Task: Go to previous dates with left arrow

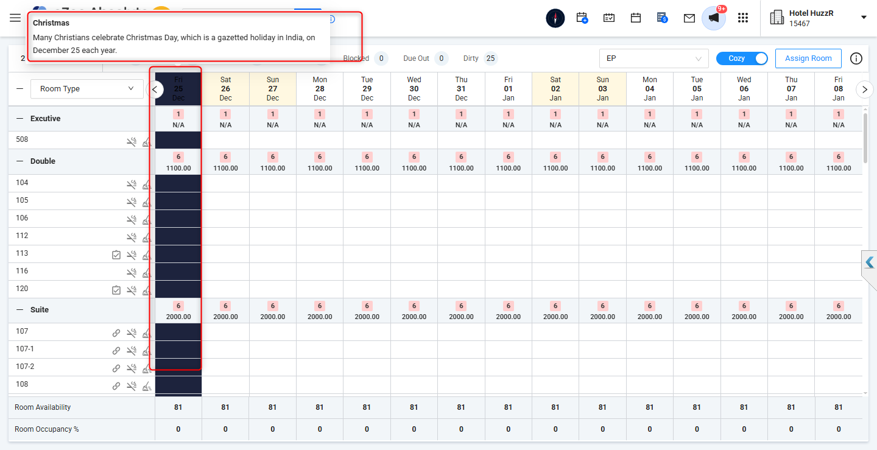Action: click(155, 90)
